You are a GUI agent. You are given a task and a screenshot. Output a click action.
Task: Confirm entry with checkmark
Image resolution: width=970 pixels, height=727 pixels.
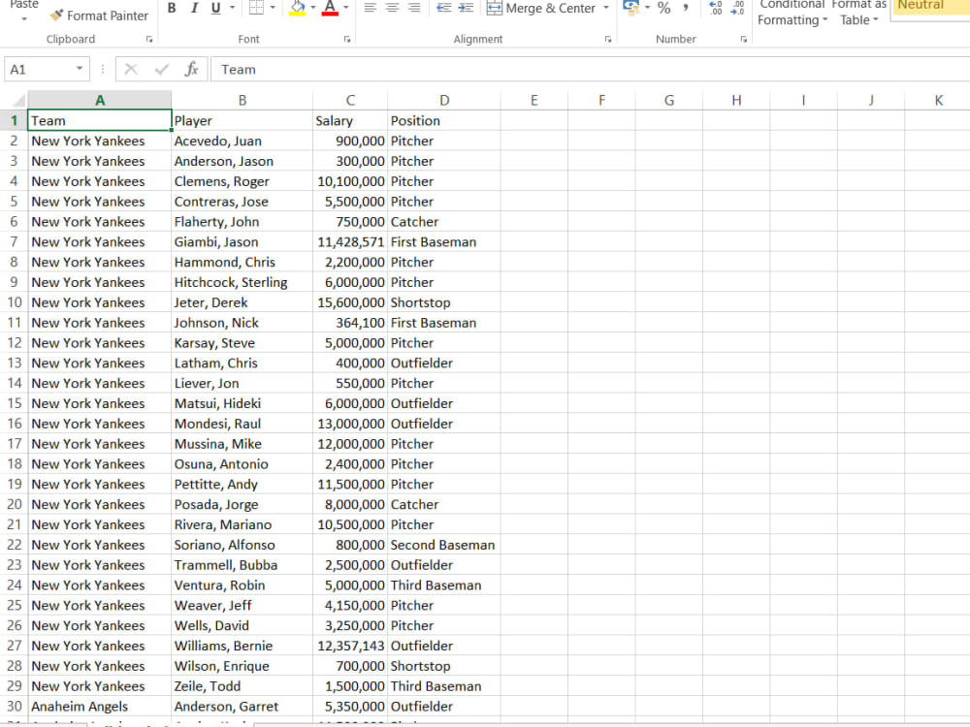point(161,69)
